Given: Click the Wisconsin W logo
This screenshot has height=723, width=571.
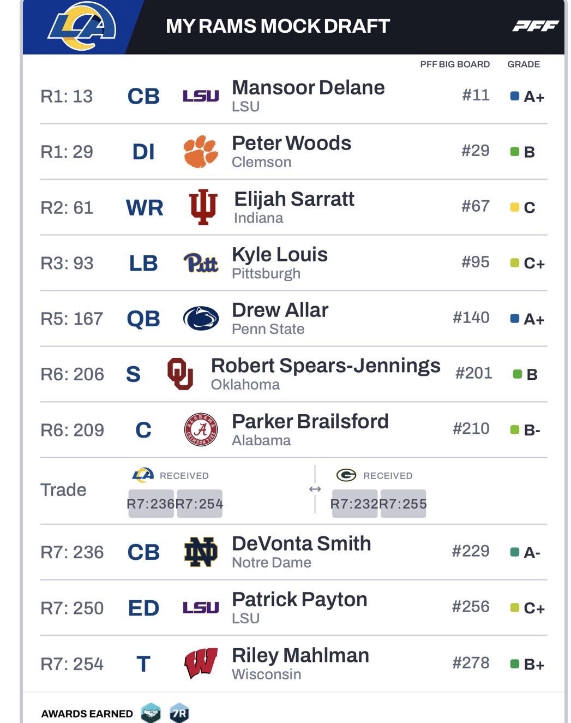Looking at the screenshot, I should pyautogui.click(x=201, y=663).
